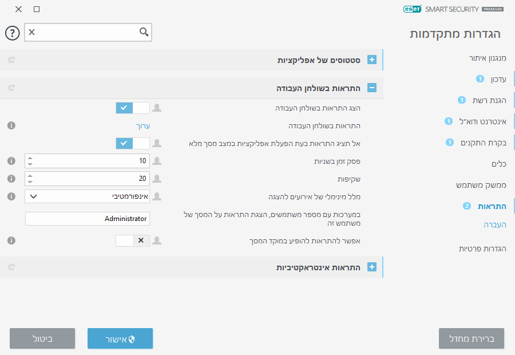
Task: Close the advanced settings window
Action: (18, 9)
